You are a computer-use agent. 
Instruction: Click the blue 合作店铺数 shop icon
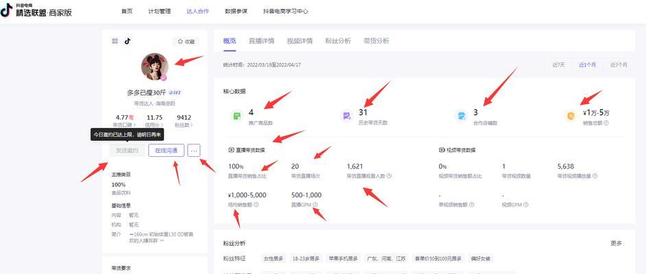tap(461, 116)
